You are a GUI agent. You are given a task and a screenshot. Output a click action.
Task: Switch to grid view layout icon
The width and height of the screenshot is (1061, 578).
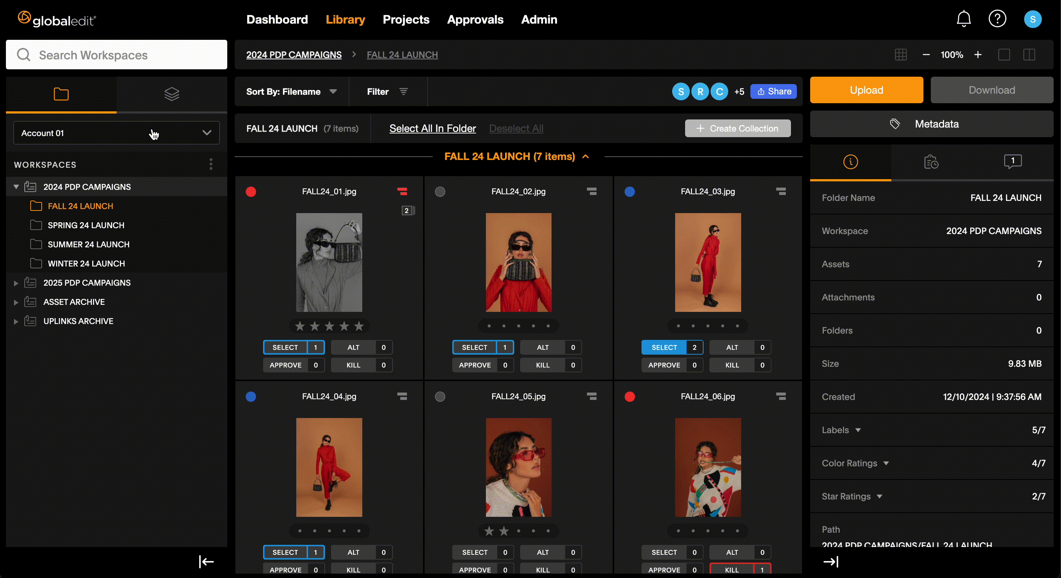pyautogui.click(x=901, y=55)
